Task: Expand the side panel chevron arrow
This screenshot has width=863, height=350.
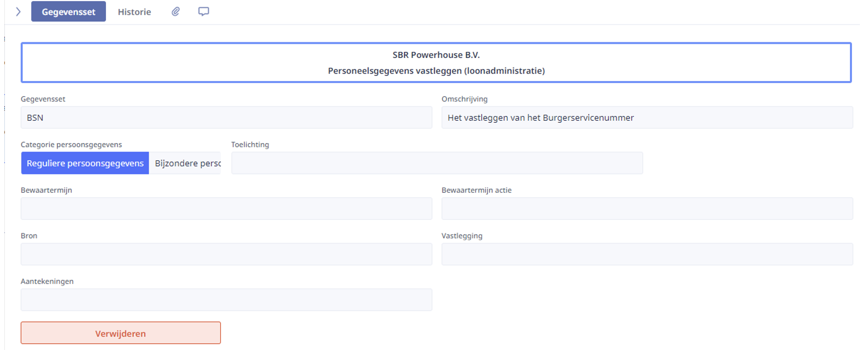Action: pos(18,11)
